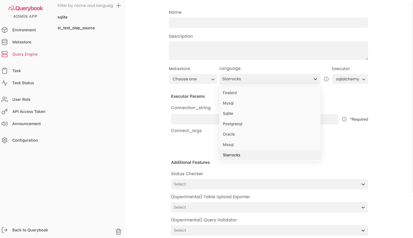The height and width of the screenshot is (238, 413).
Task: Click the info icon beside Language dropdown
Action: [326, 79]
